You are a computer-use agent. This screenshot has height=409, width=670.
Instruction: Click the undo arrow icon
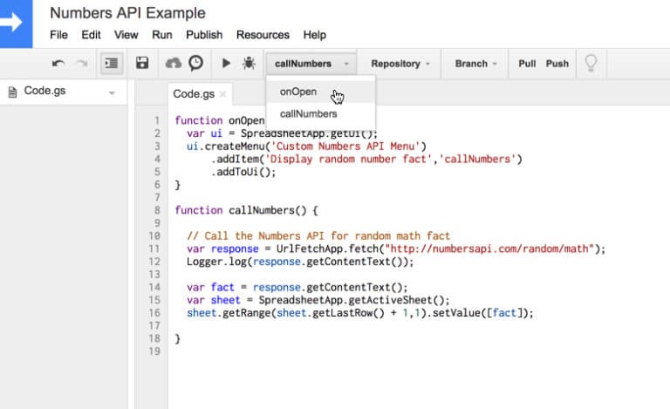point(58,64)
